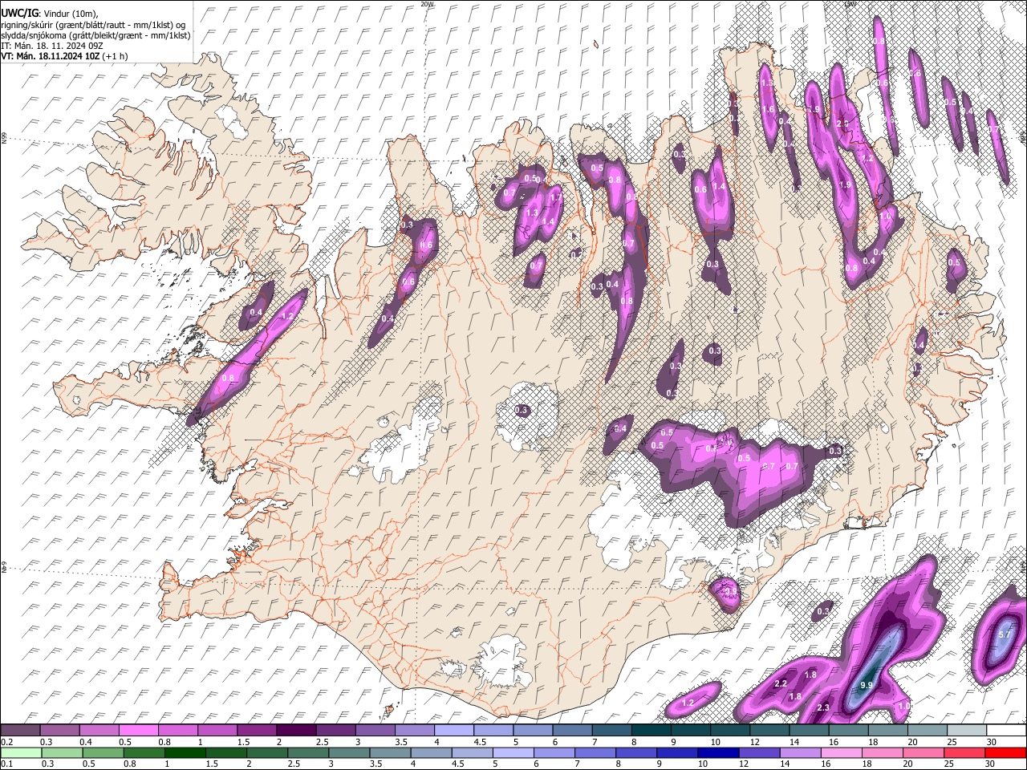Pick the violet lower swatch between 12 and 14

pyautogui.click(x=758, y=752)
